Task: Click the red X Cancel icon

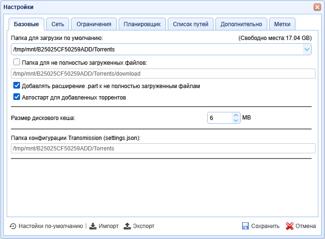Action: coord(289,226)
